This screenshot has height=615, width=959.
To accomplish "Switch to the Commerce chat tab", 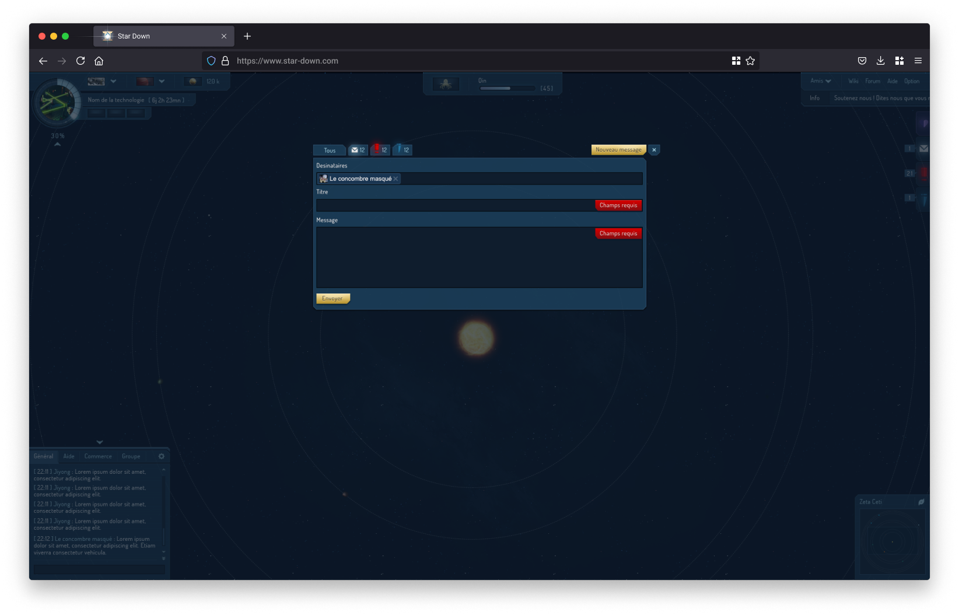I will click(98, 456).
